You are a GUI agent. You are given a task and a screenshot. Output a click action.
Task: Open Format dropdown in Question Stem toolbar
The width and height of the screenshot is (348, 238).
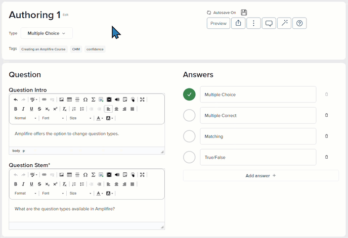pos(25,194)
